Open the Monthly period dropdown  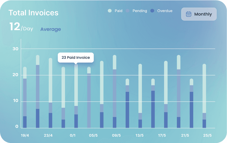click(199, 14)
